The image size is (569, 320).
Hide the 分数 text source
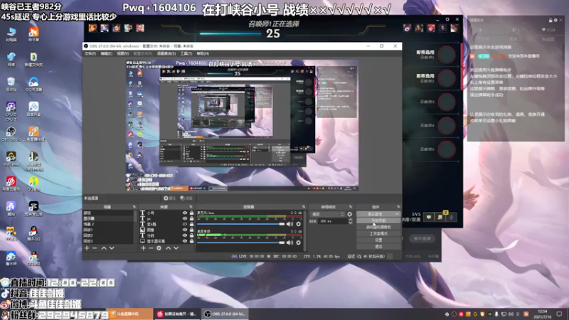click(x=185, y=235)
